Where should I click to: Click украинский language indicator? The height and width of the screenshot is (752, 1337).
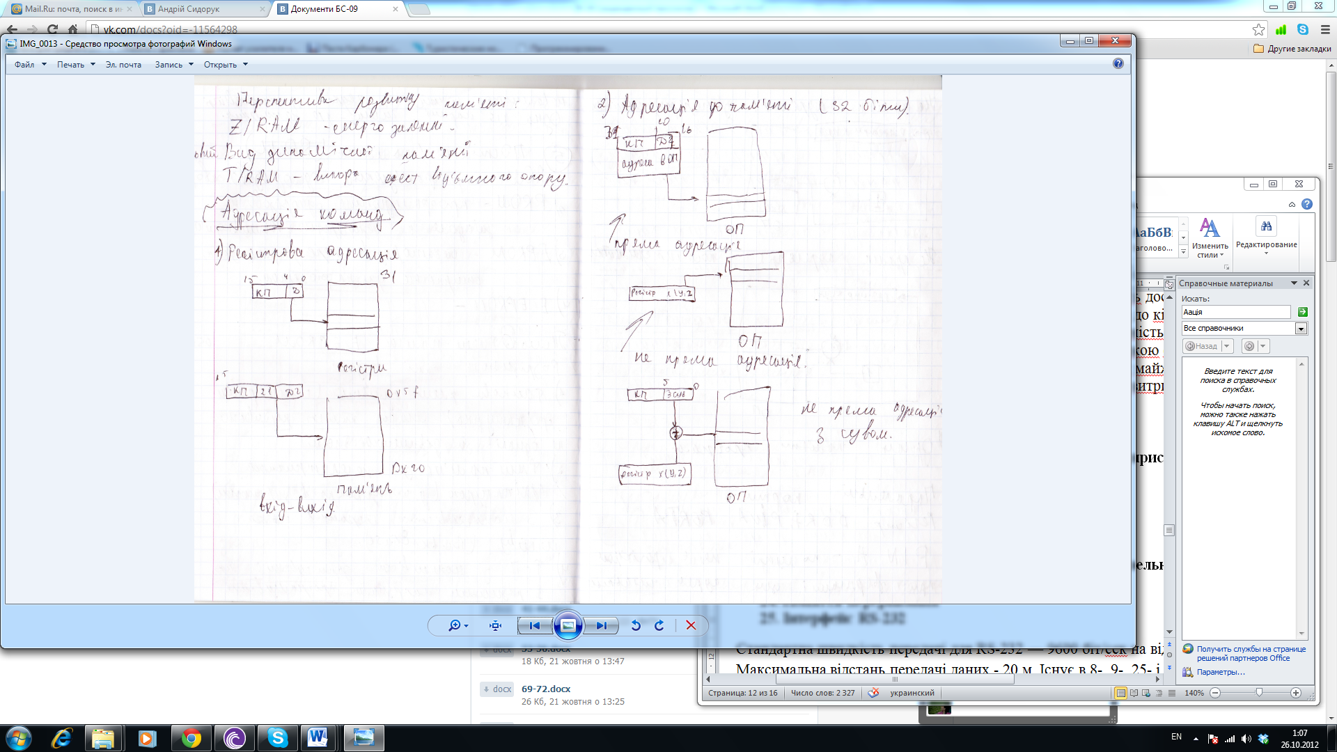[912, 693]
